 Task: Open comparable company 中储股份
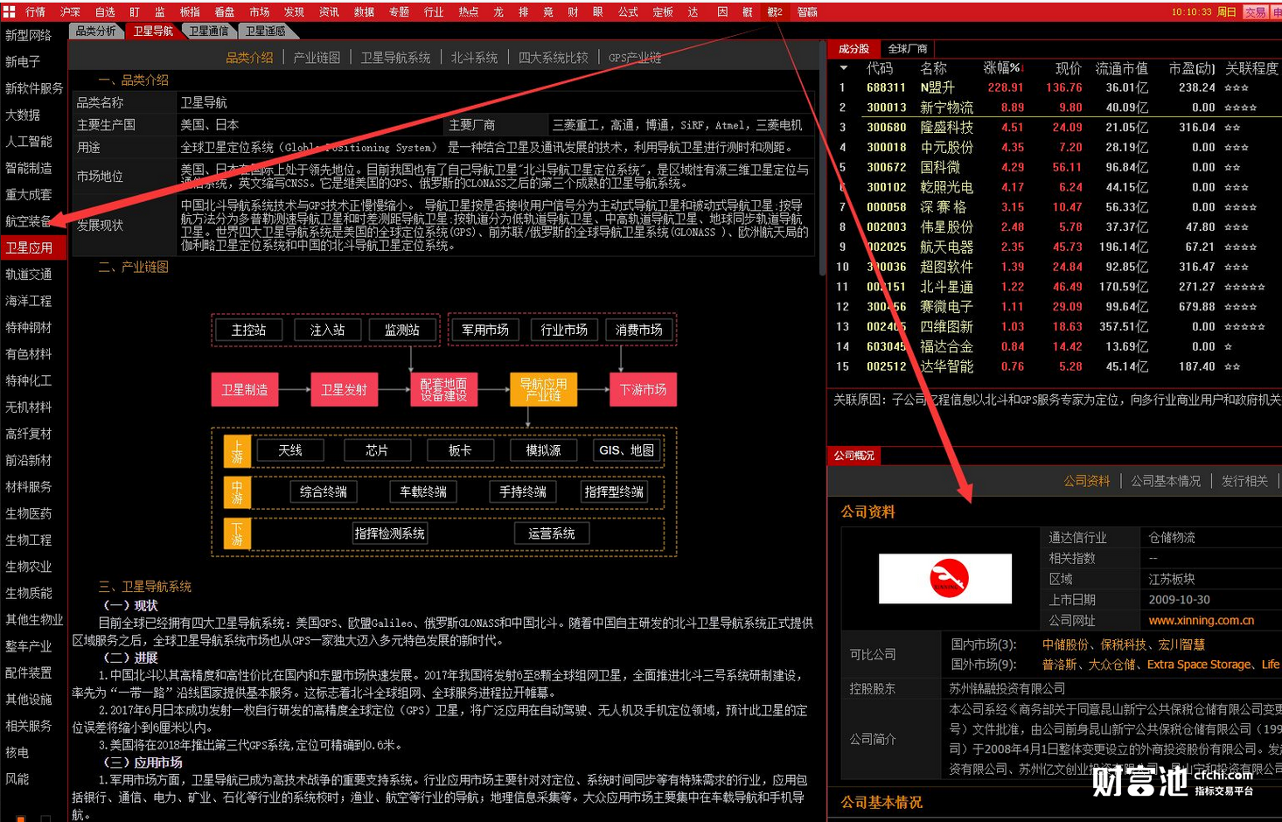click(1065, 644)
